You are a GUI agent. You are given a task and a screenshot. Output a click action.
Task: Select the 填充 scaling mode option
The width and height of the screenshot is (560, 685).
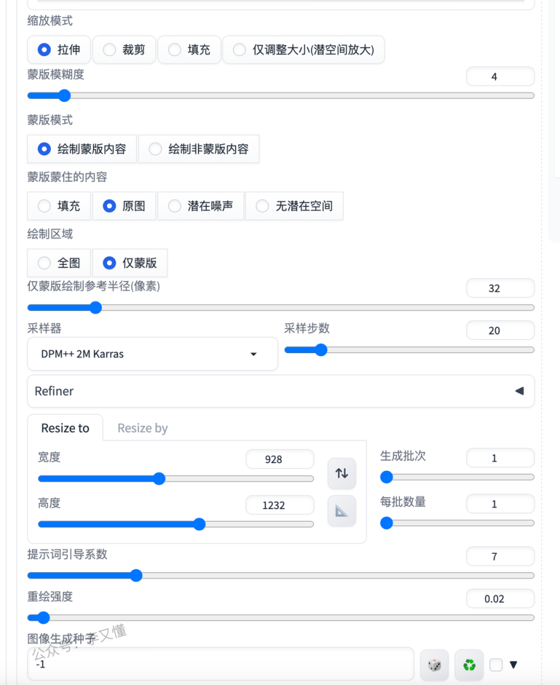coord(189,50)
